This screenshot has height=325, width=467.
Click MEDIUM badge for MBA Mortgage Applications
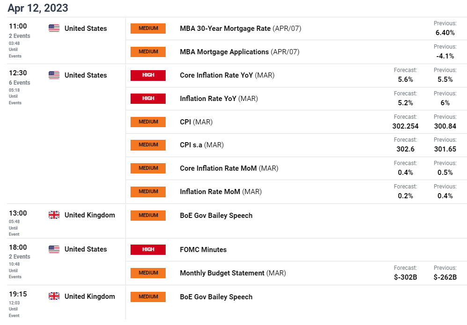point(148,52)
